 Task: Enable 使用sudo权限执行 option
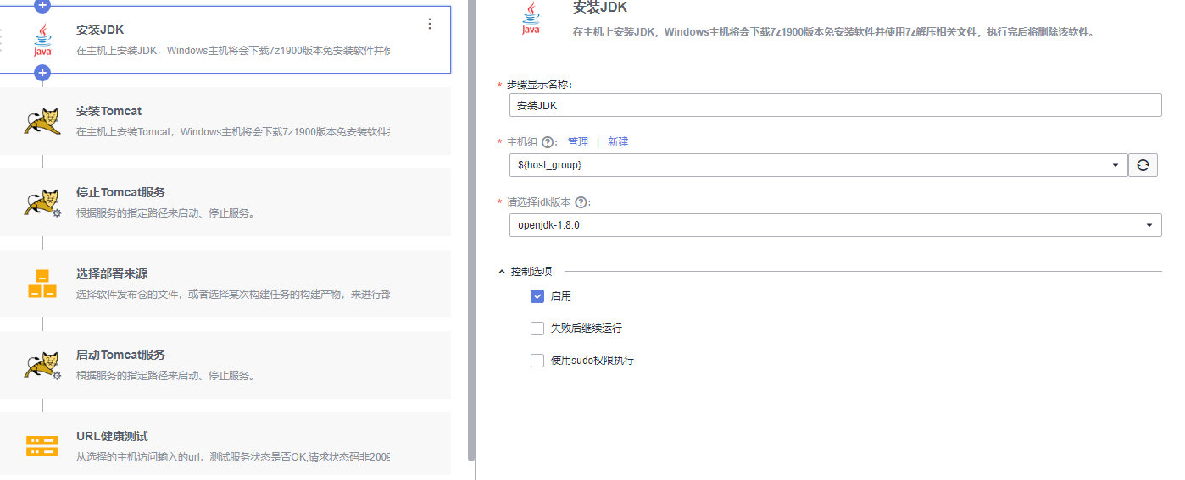point(537,361)
